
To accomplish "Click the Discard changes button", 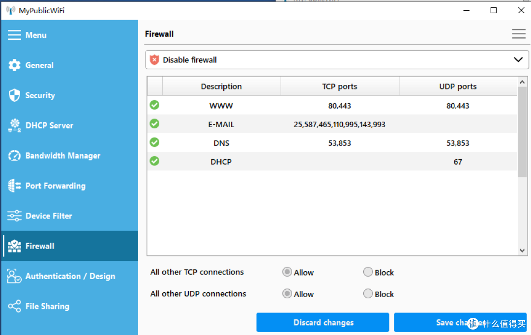I will [323, 323].
